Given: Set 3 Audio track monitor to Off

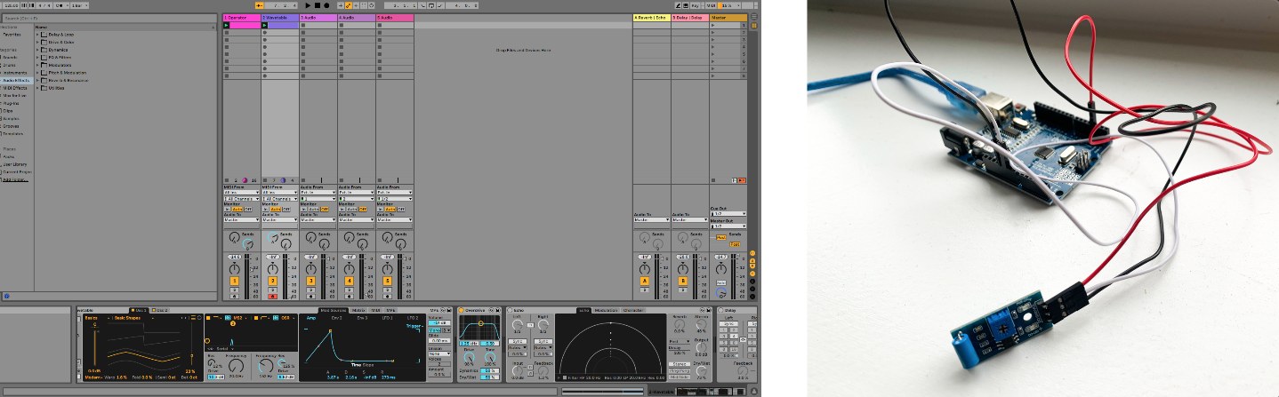Looking at the screenshot, I should (325, 209).
